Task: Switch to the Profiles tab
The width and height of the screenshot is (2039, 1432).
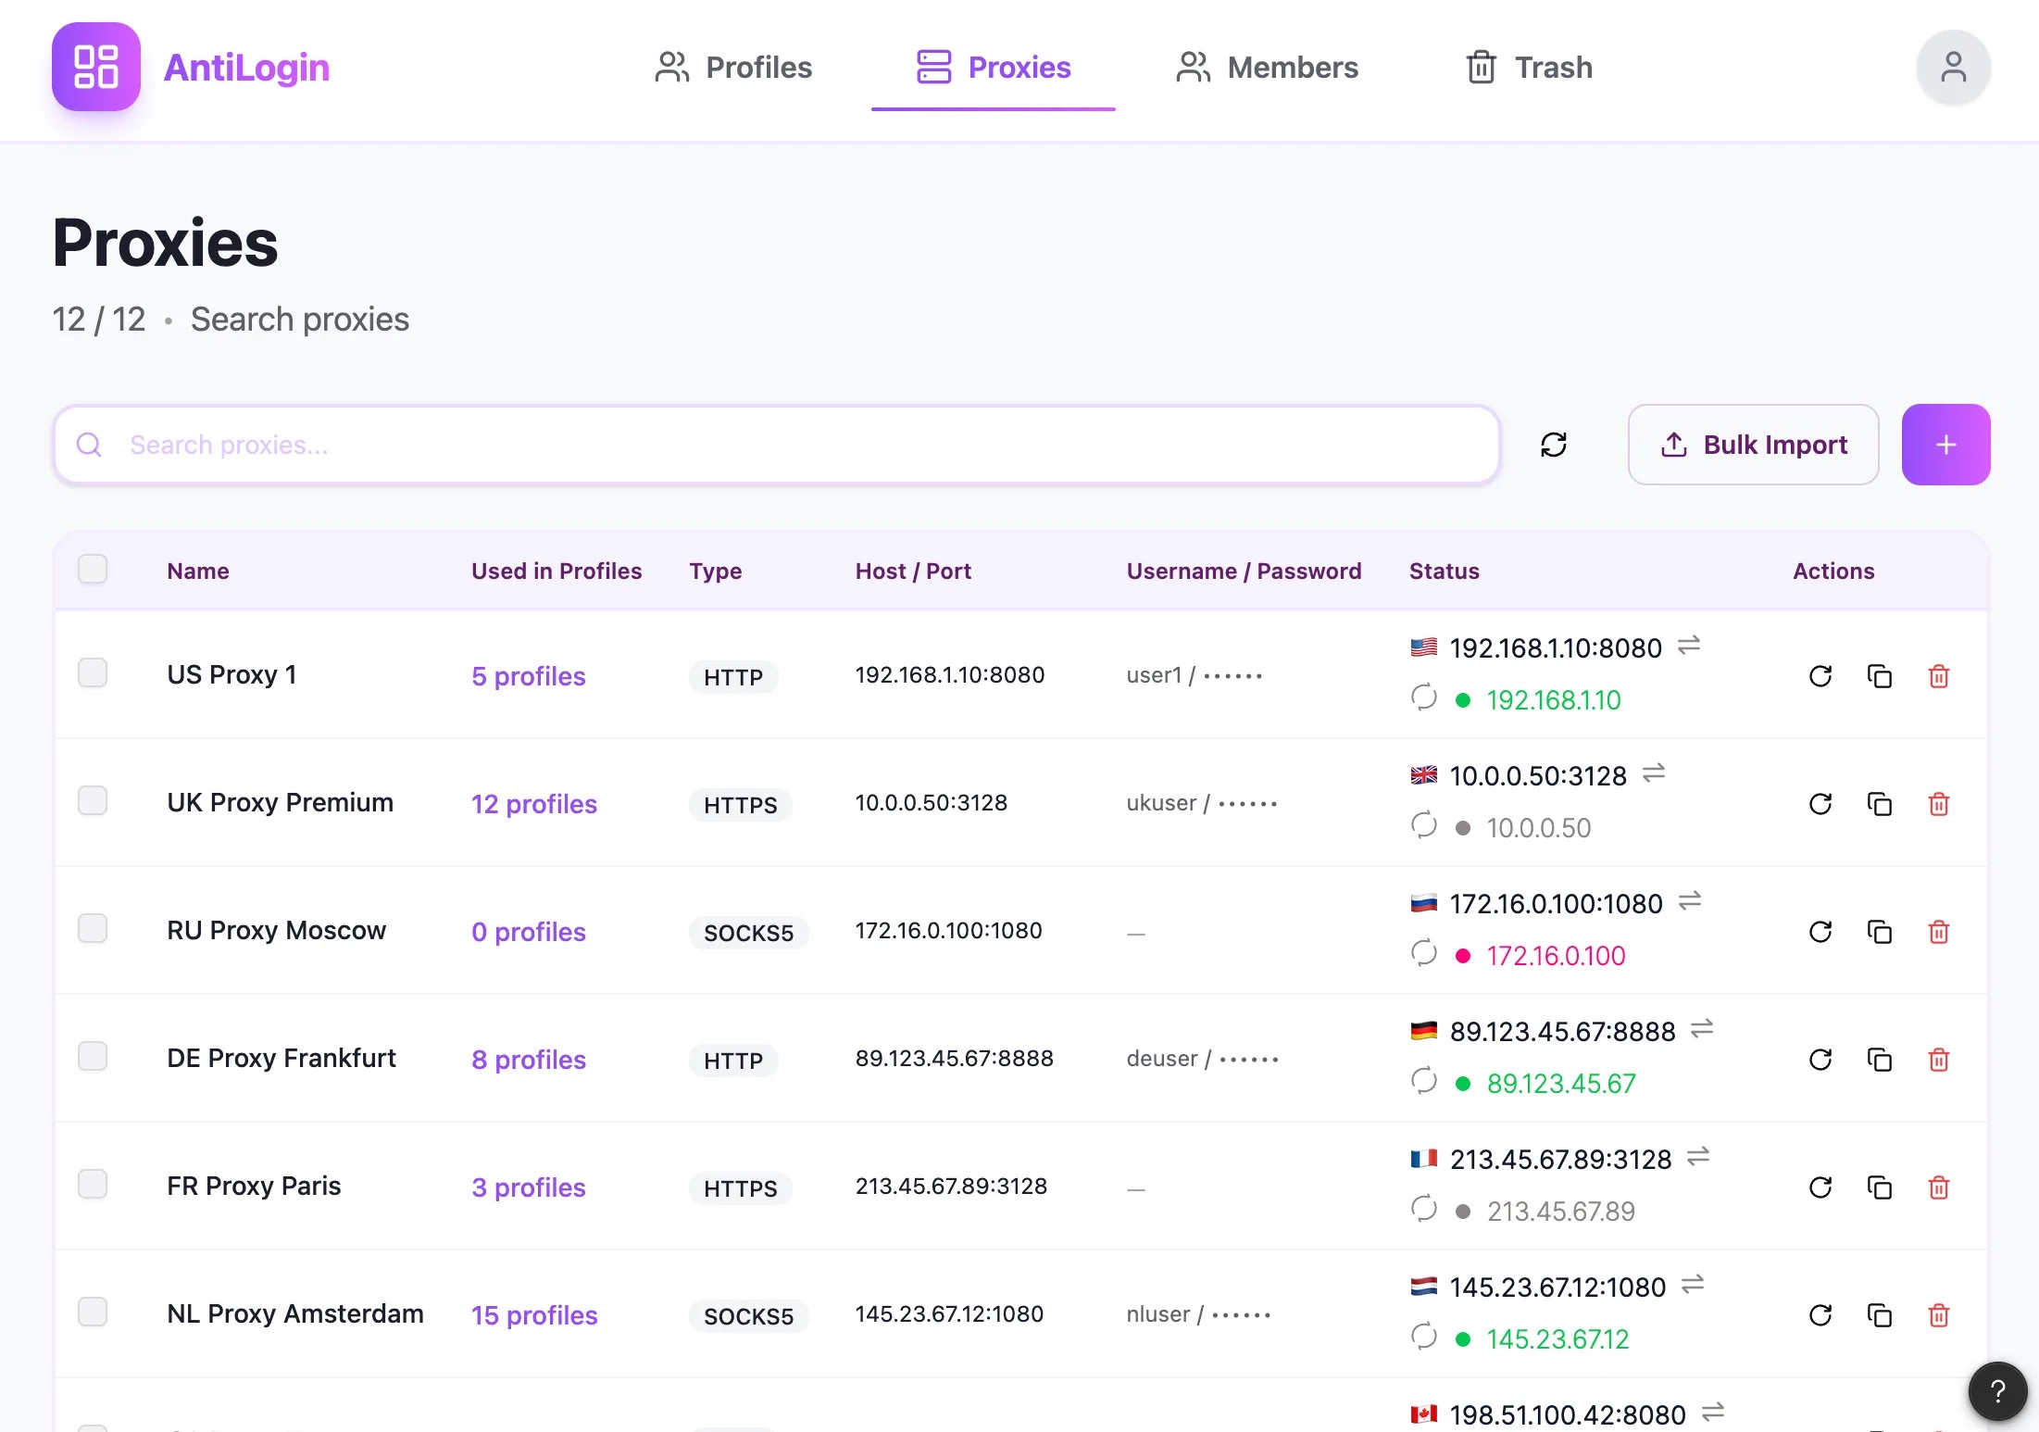Action: (x=733, y=68)
